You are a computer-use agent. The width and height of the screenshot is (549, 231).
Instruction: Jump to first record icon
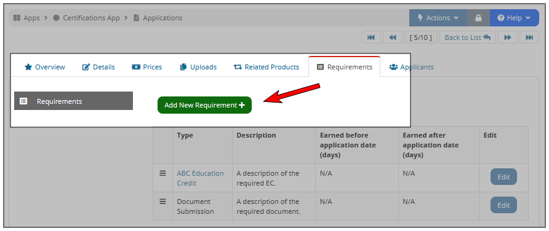(x=371, y=37)
